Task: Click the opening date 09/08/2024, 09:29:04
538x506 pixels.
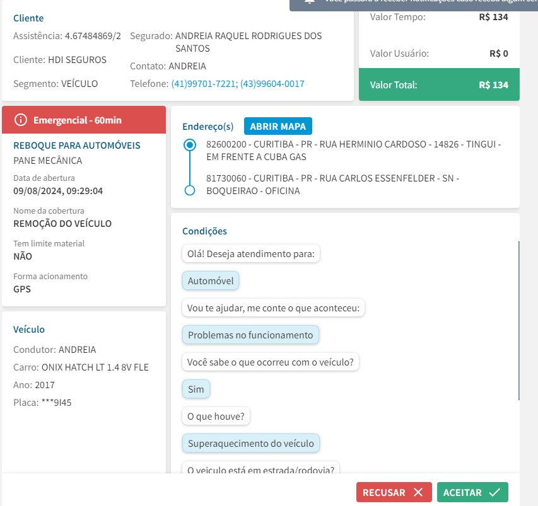Action: tap(58, 191)
